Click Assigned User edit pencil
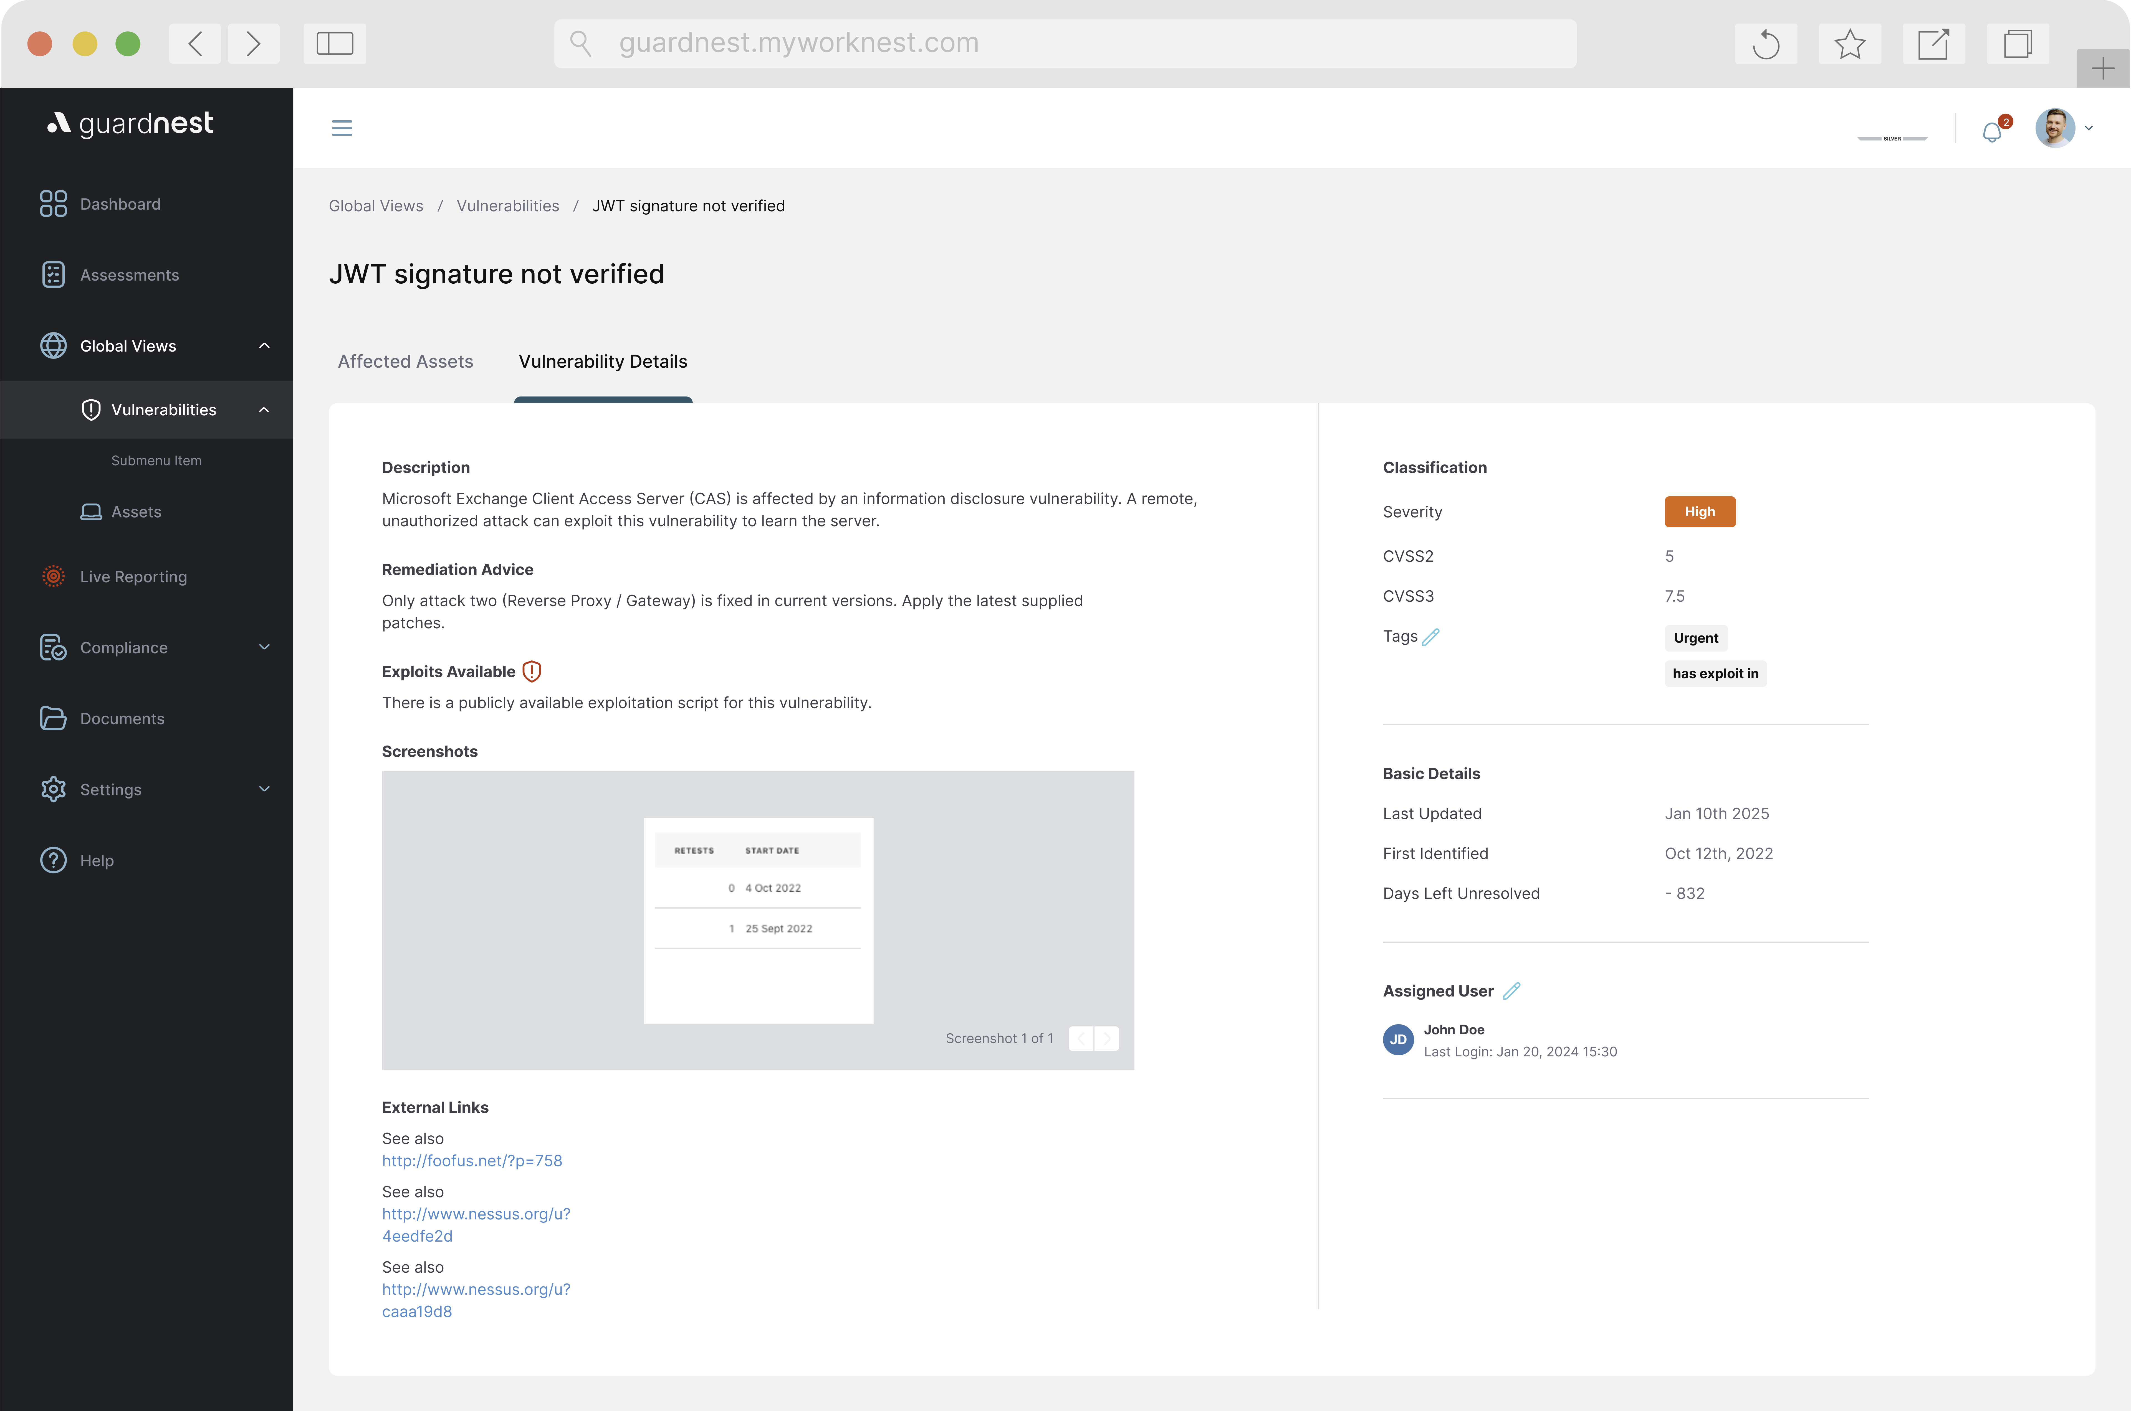 point(1511,991)
